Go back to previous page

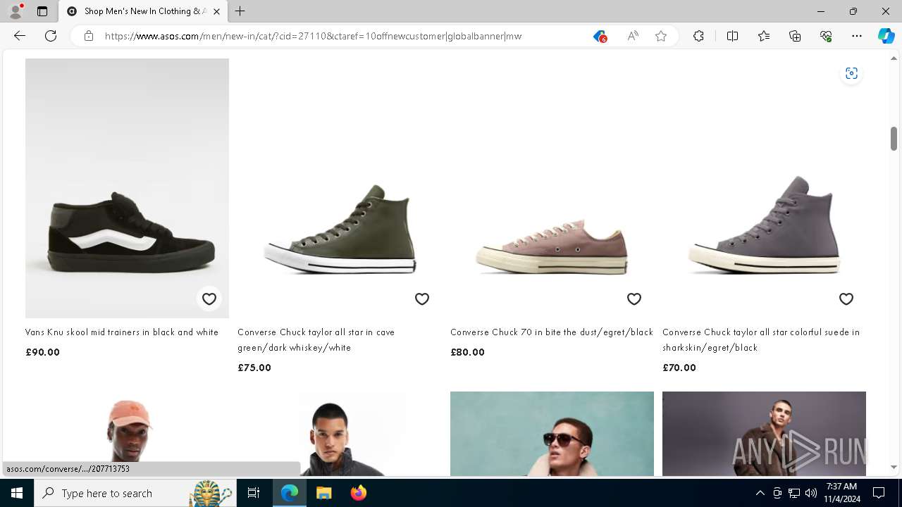tap(20, 36)
